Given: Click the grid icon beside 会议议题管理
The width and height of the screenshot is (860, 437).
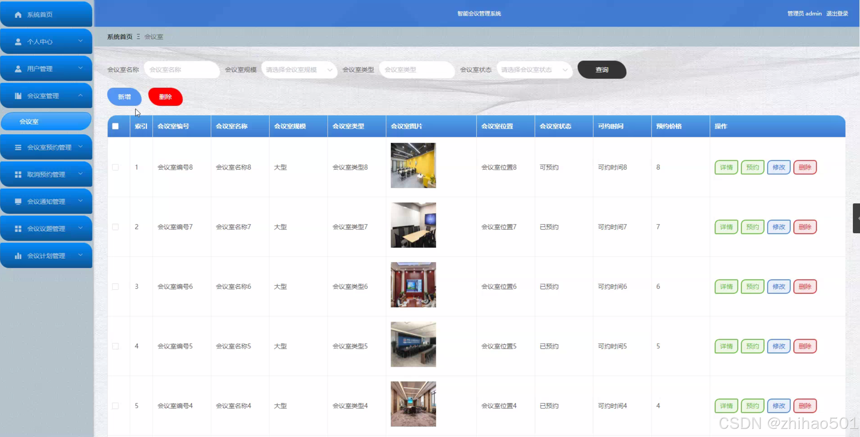Looking at the screenshot, I should pos(18,229).
